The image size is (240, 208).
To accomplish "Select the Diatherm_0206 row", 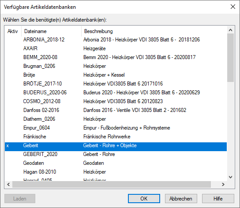I will click(x=116, y=119).
